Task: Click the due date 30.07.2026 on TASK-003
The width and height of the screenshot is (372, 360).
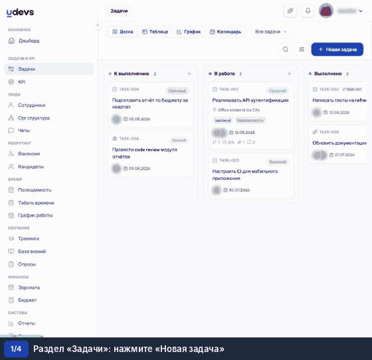Action: (236, 190)
